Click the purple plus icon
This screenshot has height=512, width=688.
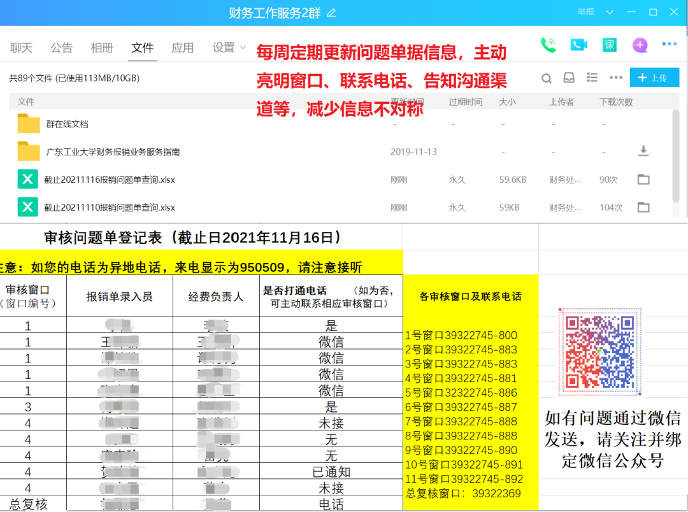tap(640, 45)
